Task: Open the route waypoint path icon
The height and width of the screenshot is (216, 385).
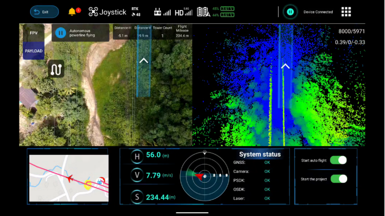Action: point(56,69)
